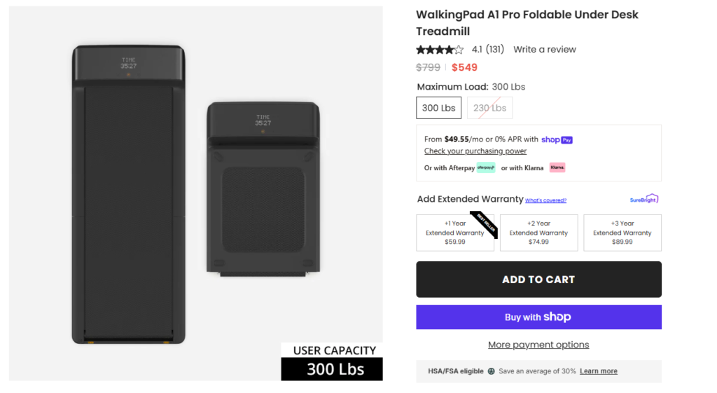The width and height of the screenshot is (717, 393).
Task: Click the SureBright logo
Action: [644, 199]
